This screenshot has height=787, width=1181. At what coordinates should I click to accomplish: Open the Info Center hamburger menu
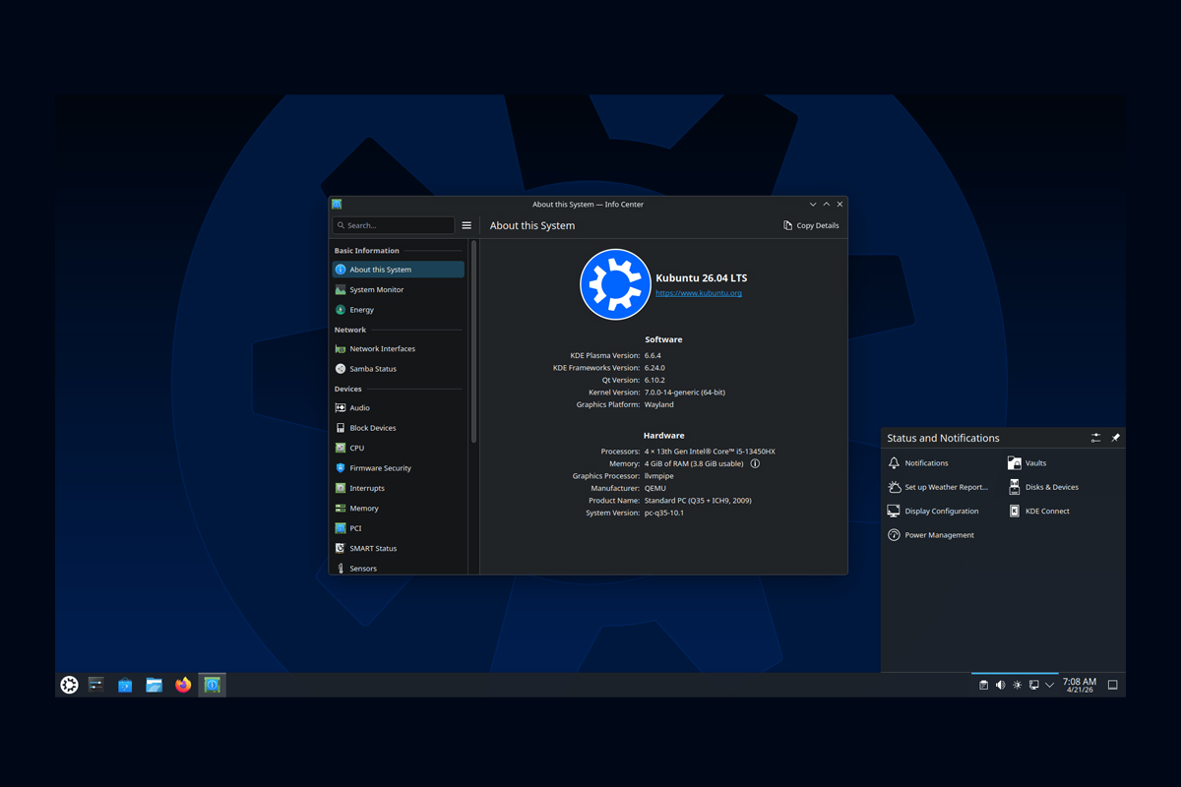466,225
